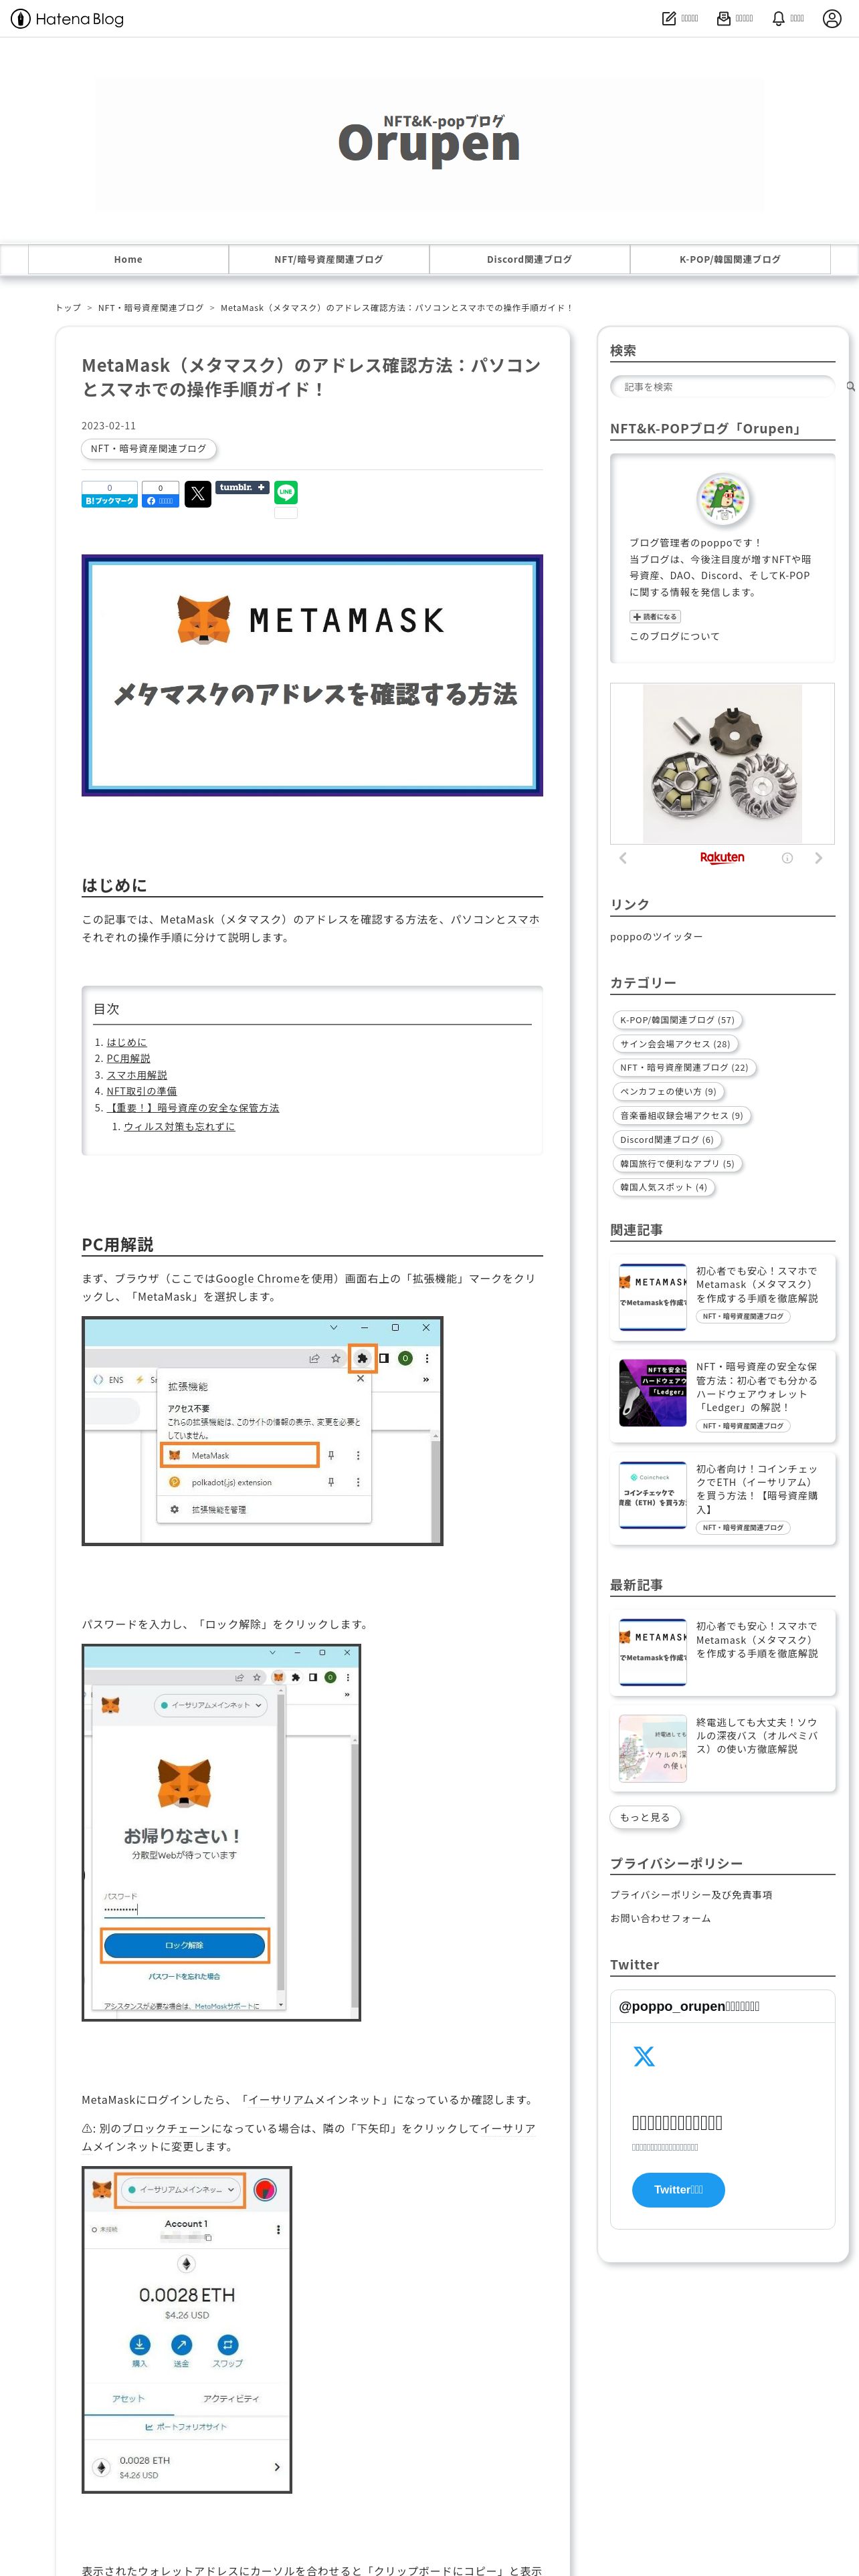Viewport: 859px width, 2576px height.
Task: Open related article about Coincheck ETH purchase
Action: [757, 1489]
